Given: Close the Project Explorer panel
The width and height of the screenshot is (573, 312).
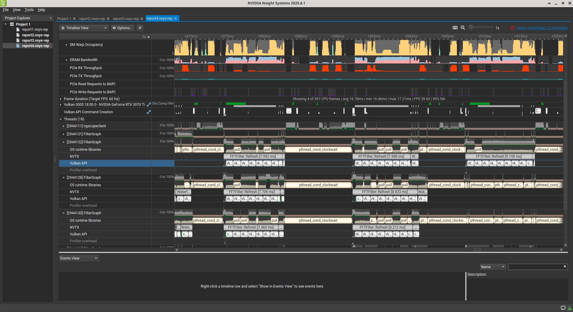Looking at the screenshot, I should tap(51, 18).
